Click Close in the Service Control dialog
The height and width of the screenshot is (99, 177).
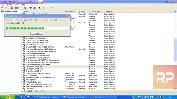pyautogui.click(x=37, y=33)
